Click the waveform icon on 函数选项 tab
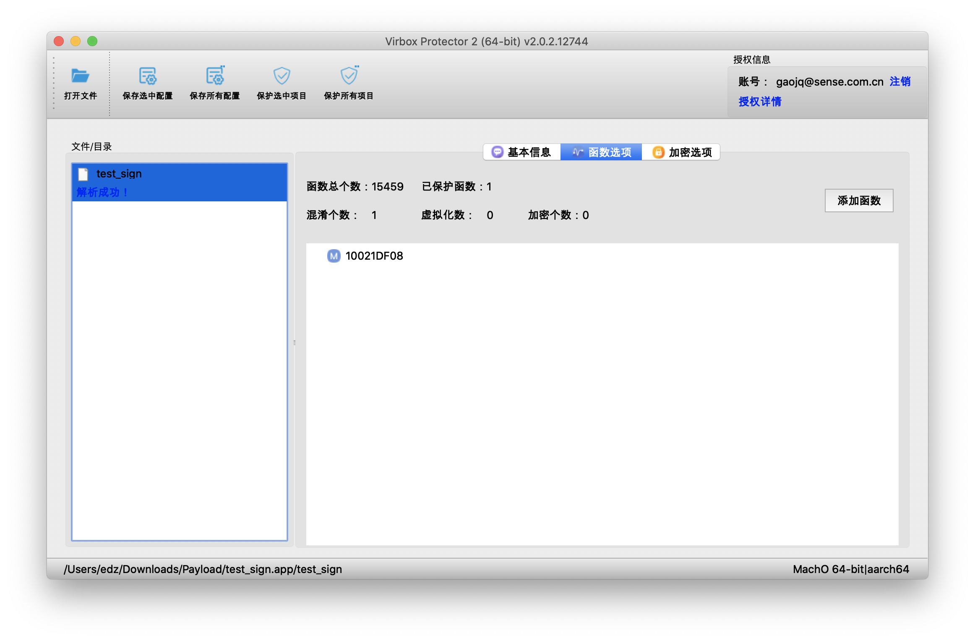 point(577,152)
